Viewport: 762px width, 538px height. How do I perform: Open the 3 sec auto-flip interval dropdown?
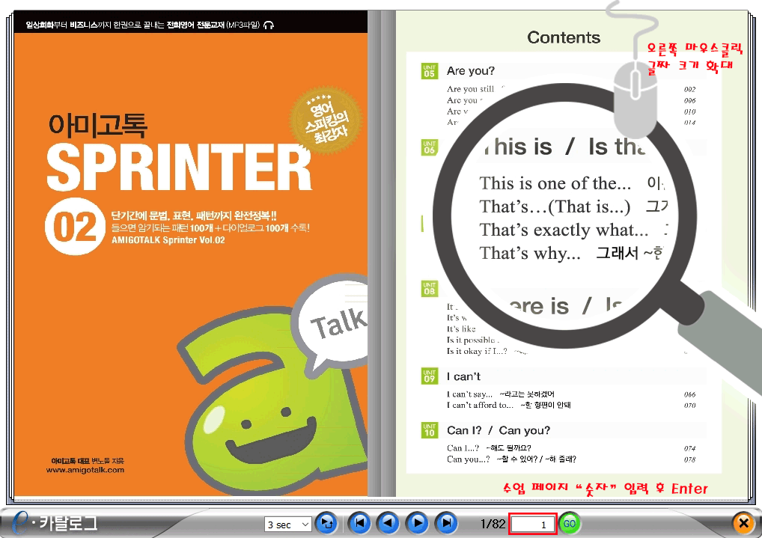pos(287,525)
